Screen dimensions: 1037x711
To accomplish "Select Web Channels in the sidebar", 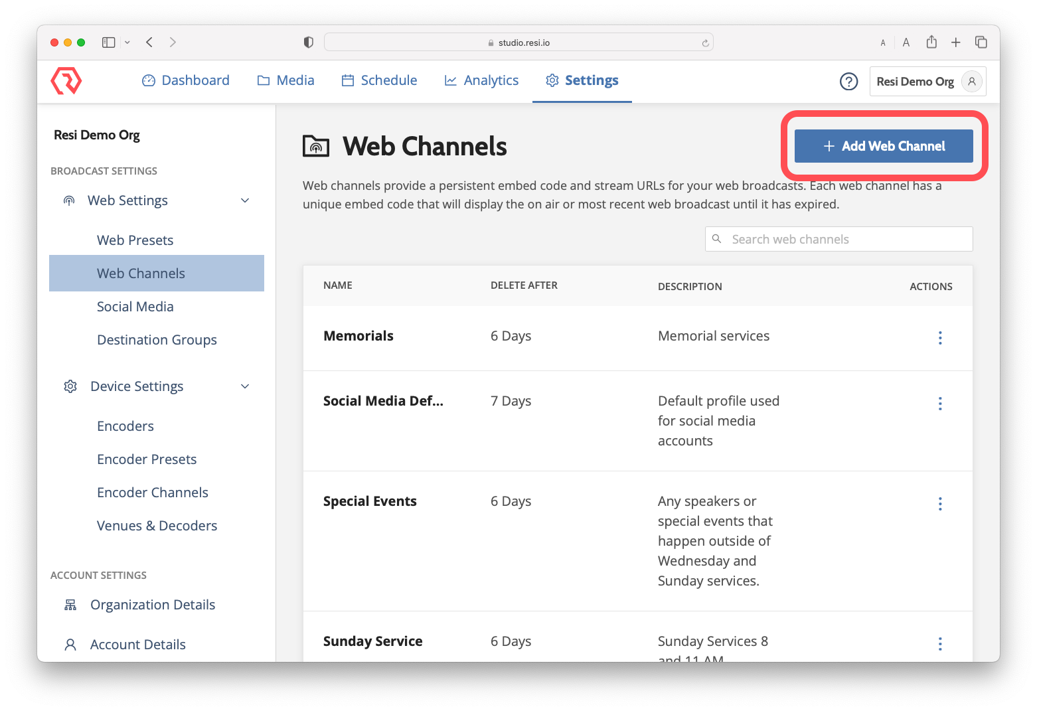I will (157, 274).
